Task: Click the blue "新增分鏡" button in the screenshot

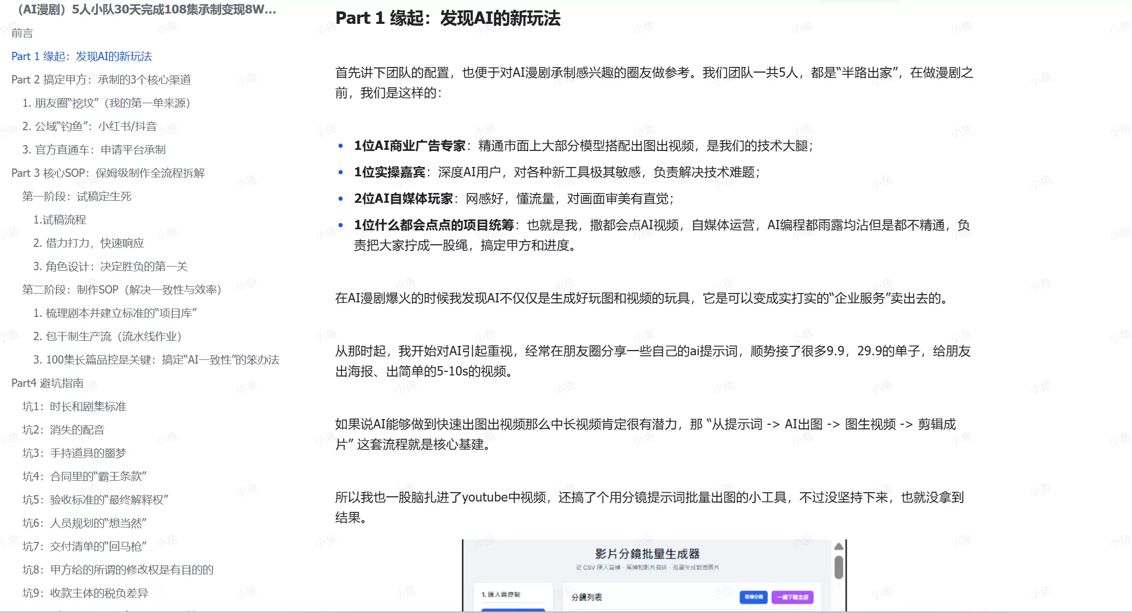Action: [x=754, y=597]
